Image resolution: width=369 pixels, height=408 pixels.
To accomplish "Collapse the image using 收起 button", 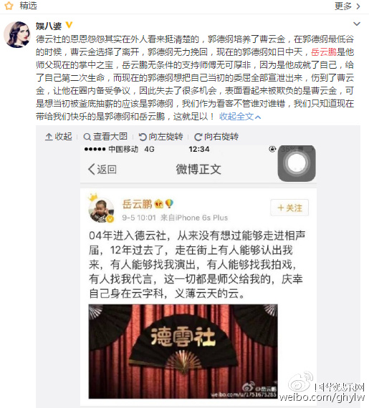I will coord(59,137).
